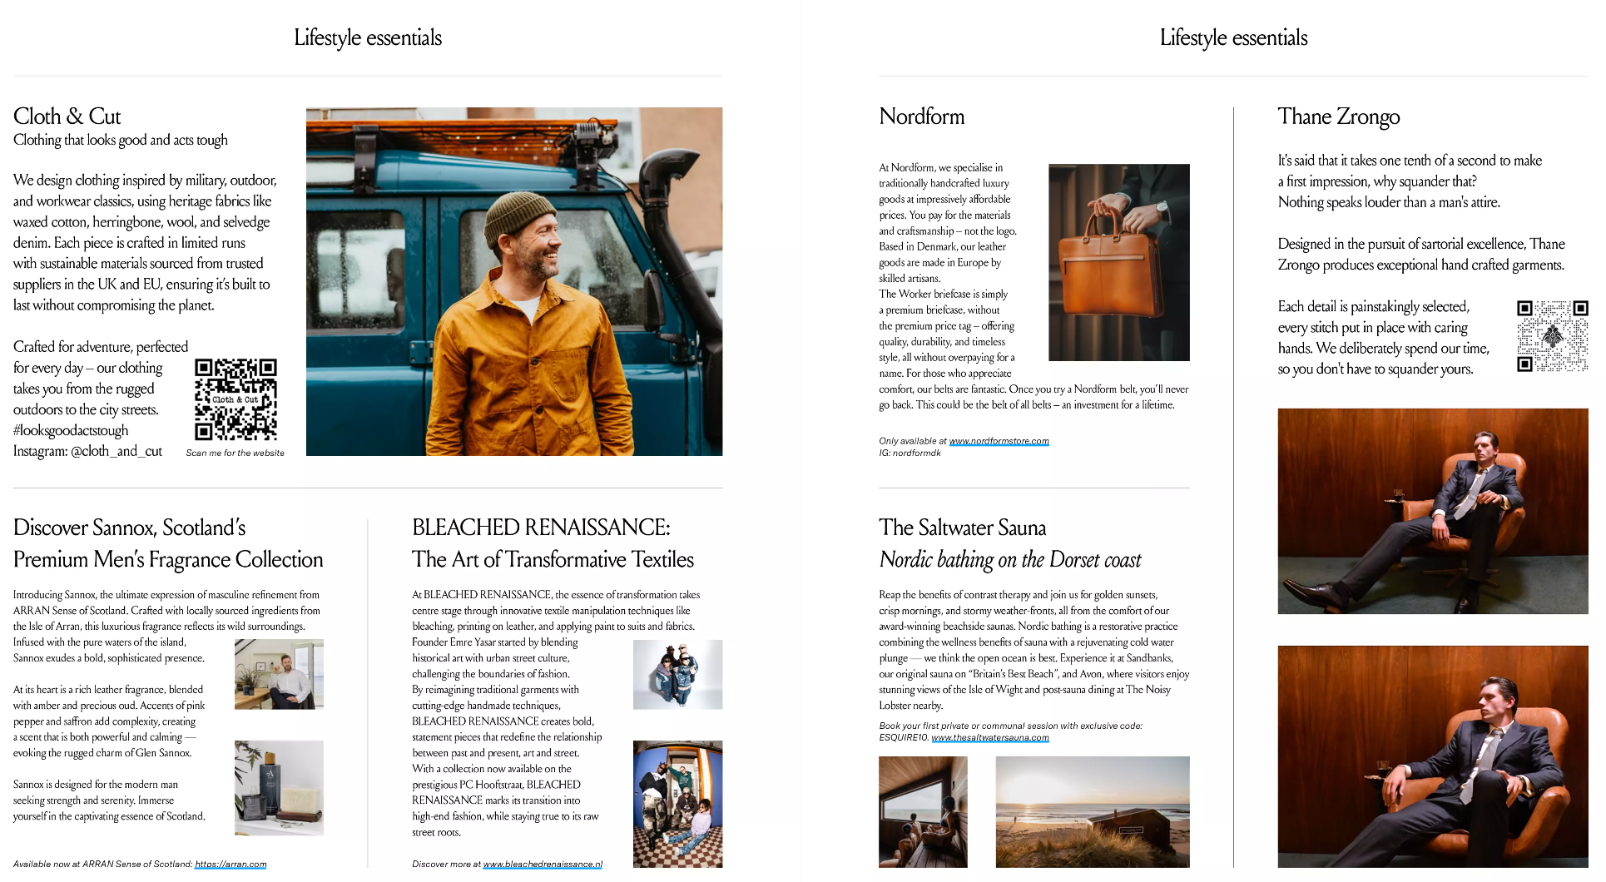Screen dimensions: 1606x882
Task: Click 'IG: nordformdk' text
Action: pos(910,453)
